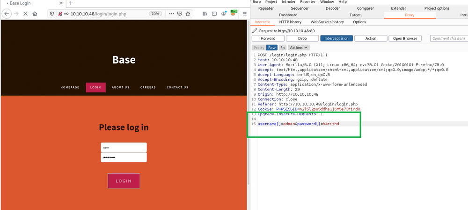The height and width of the screenshot is (210, 468).
Task: Open the LOGIN nav link
Action: tap(95, 87)
